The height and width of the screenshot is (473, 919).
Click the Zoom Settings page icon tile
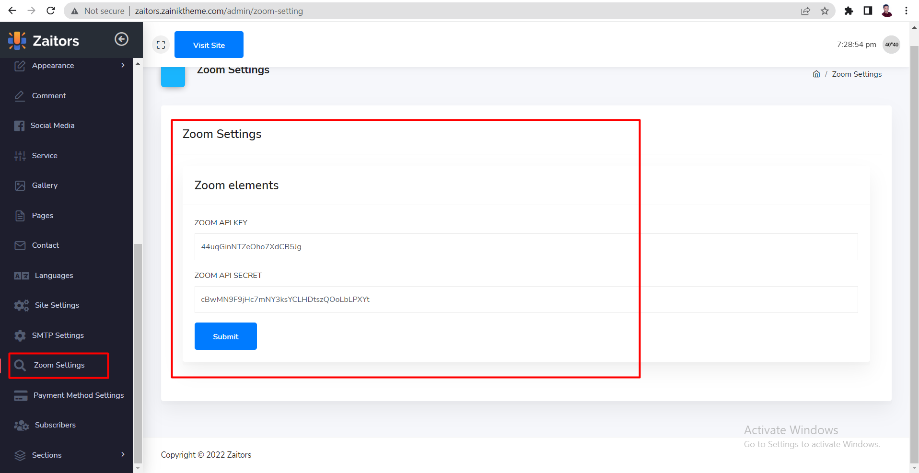(x=173, y=77)
